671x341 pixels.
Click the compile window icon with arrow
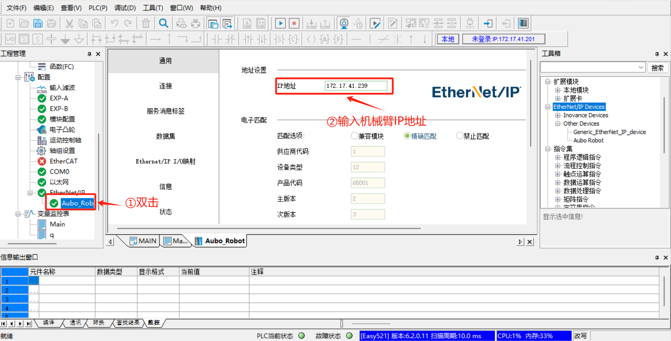(227, 23)
